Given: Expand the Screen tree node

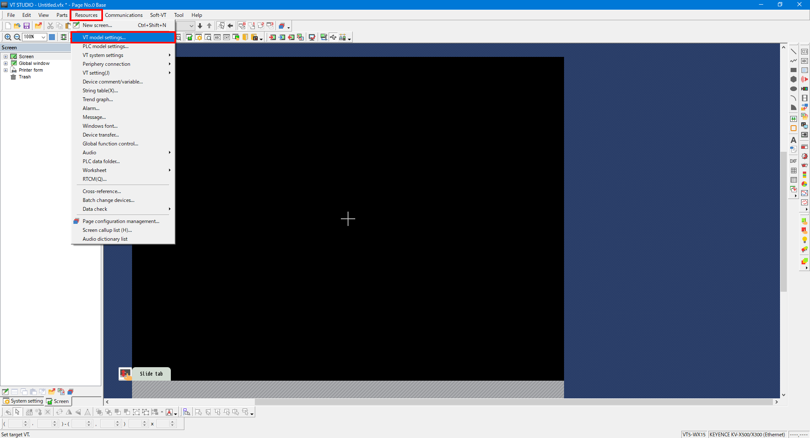Looking at the screenshot, I should 6,56.
